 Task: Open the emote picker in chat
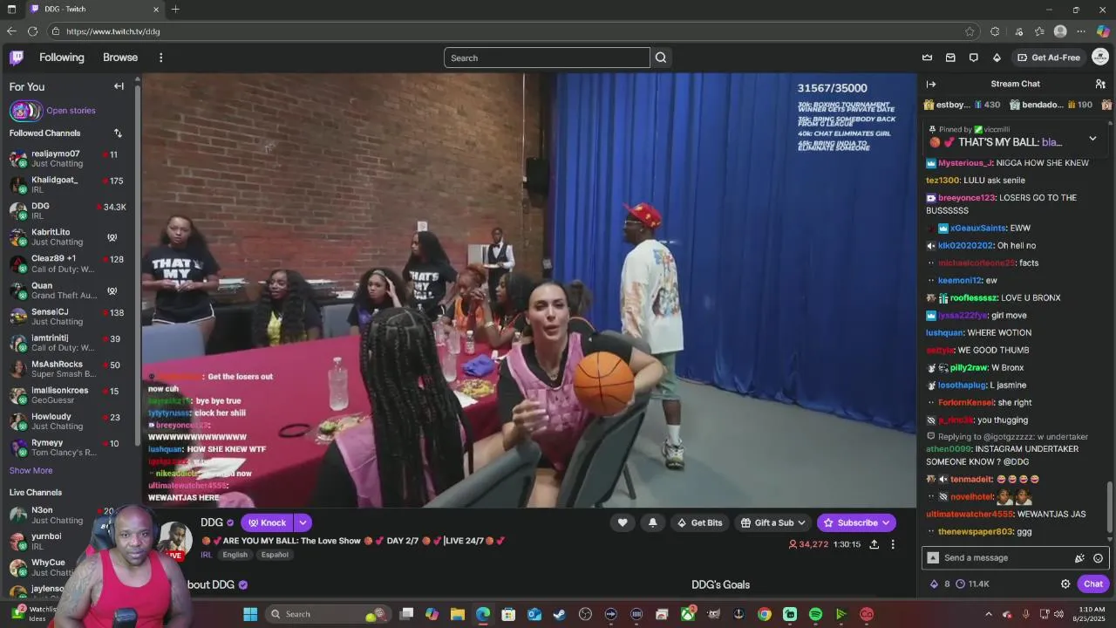pos(1098,558)
